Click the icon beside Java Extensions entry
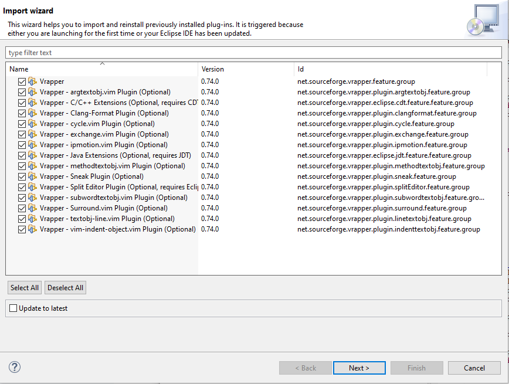This screenshot has width=509, height=384. pyautogui.click(x=32, y=155)
